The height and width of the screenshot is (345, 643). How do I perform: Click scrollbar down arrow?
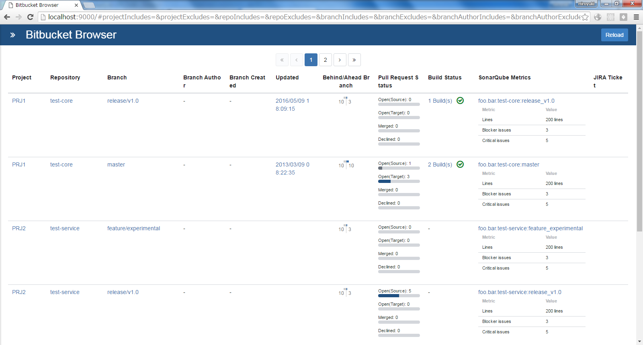[x=640, y=342]
